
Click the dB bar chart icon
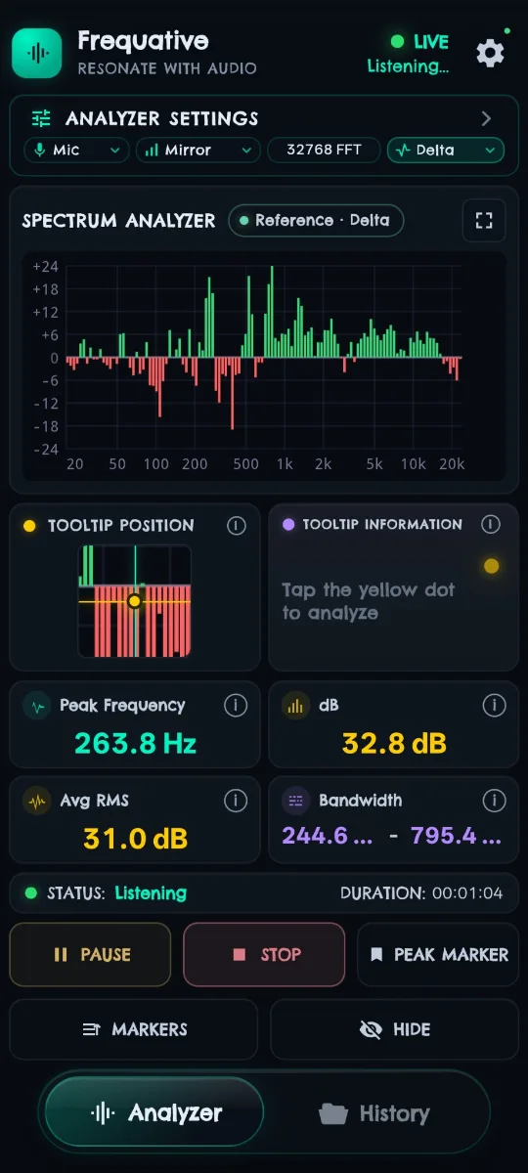pos(295,706)
